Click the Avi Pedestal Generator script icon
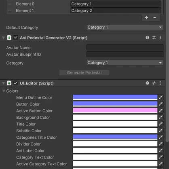 [x=9, y=38]
